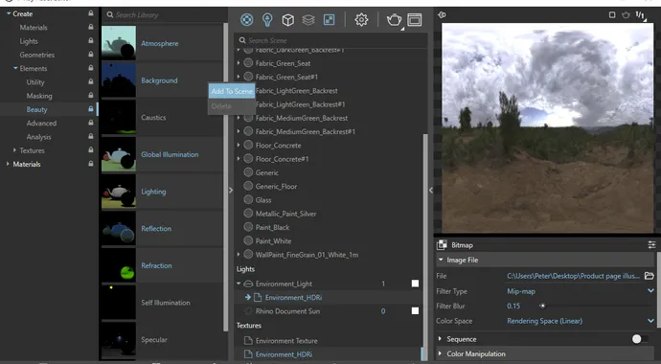Screen dimensions: 661x364
Task: Select Environment_HDRi under the Textures heading
Action: (284, 354)
